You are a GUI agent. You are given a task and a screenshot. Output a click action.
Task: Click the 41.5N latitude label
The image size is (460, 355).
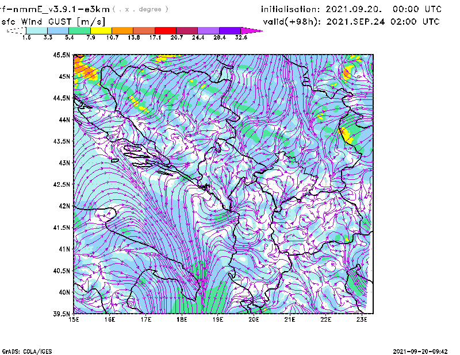[x=62, y=227]
